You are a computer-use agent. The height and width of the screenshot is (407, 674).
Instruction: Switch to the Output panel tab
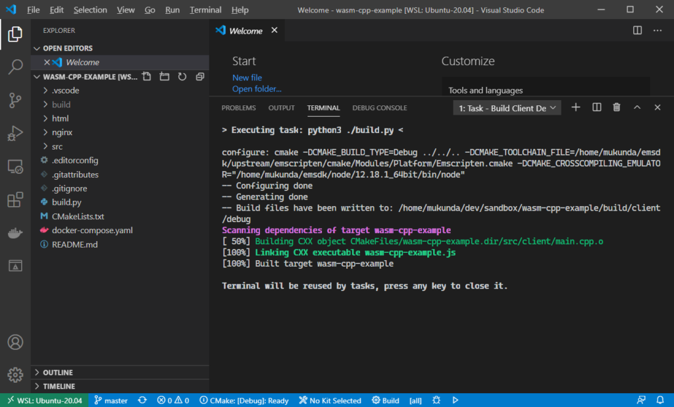pyautogui.click(x=282, y=108)
